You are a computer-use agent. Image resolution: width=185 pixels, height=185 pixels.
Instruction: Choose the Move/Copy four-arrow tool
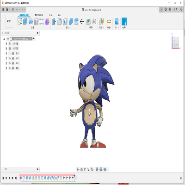coord(82,21)
